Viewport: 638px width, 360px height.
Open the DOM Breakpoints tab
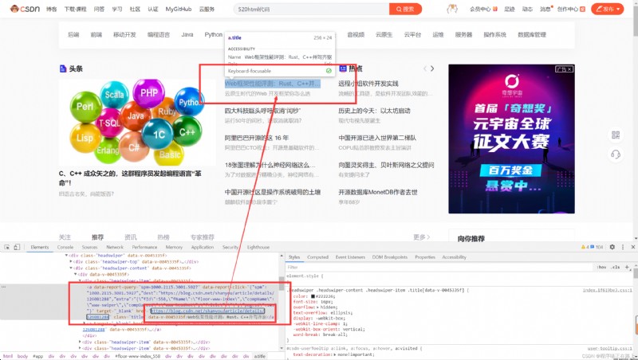click(x=390, y=257)
